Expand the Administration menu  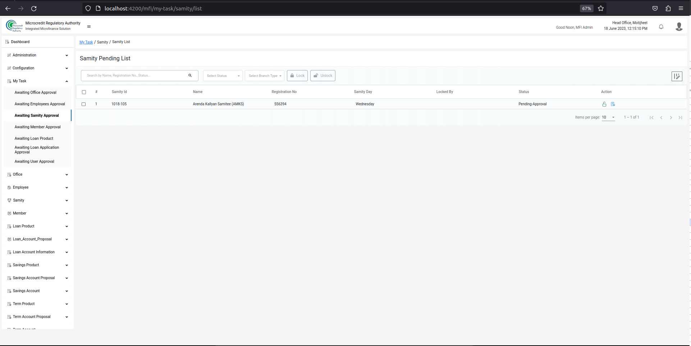(x=38, y=55)
